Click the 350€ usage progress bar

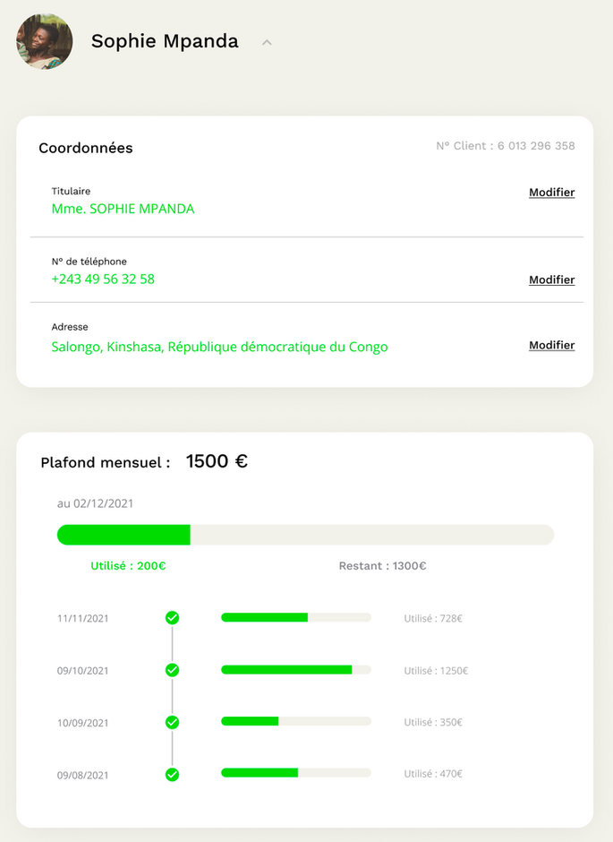[295, 721]
